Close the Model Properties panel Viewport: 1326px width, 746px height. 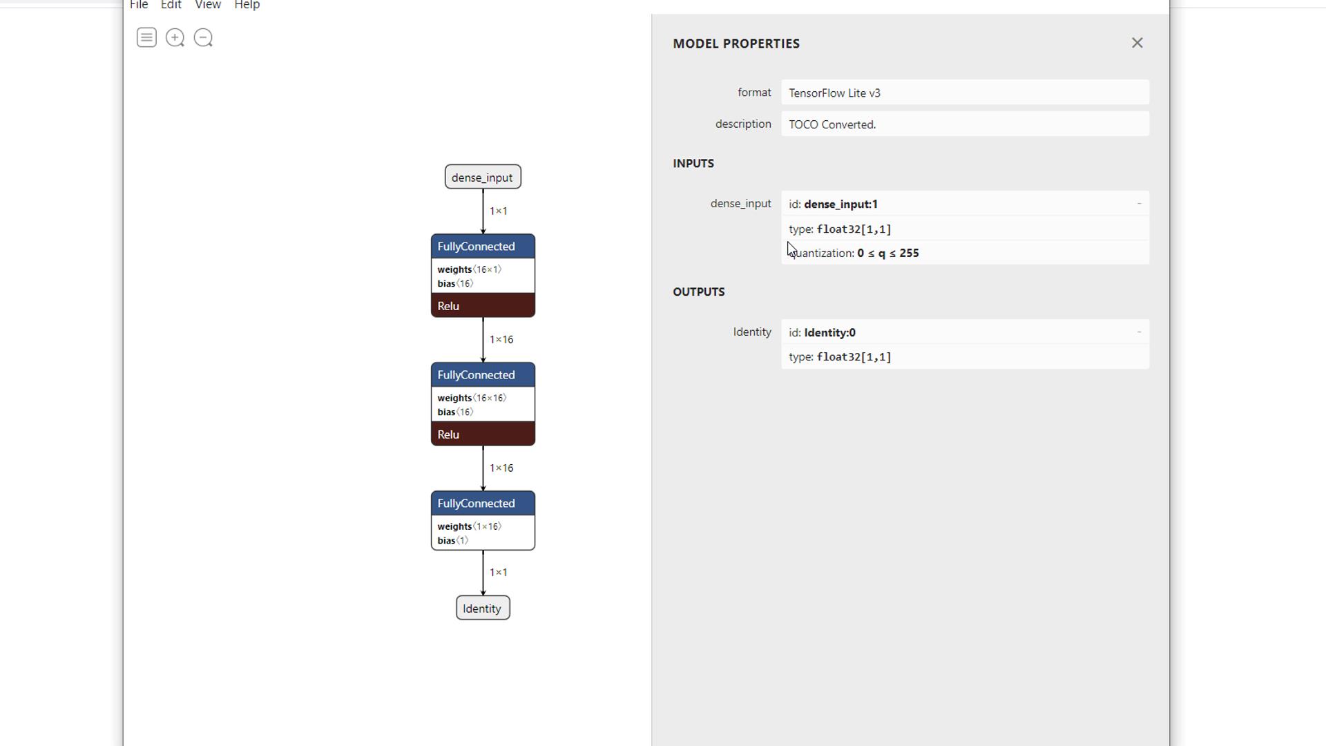coord(1137,43)
